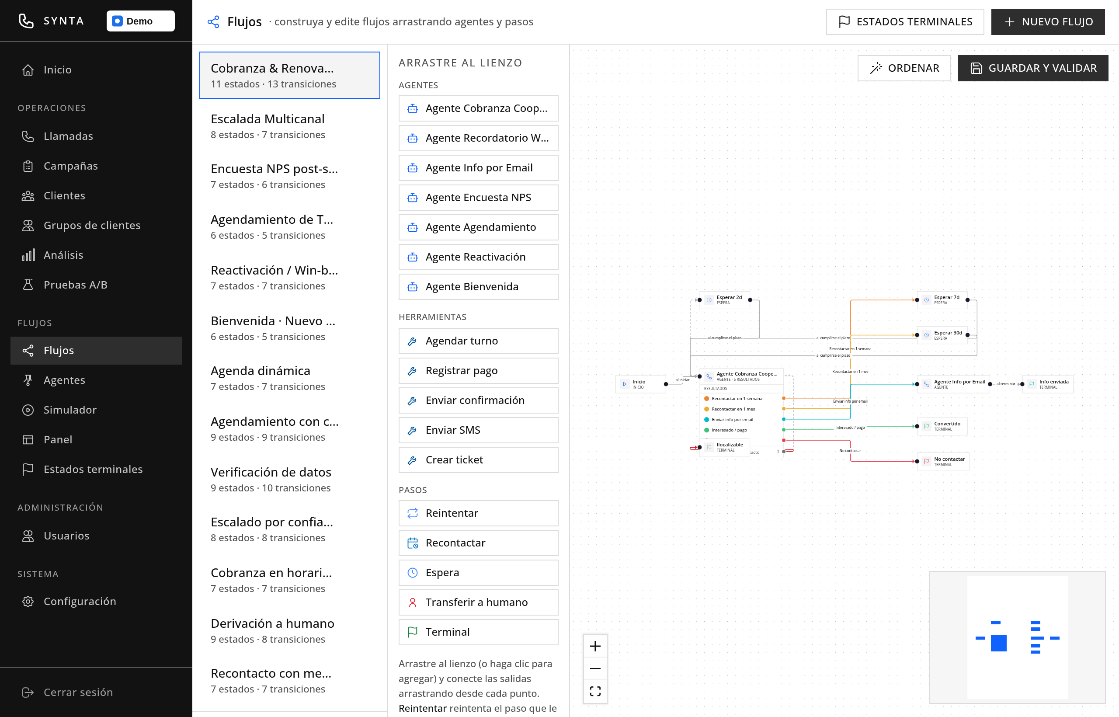Click ORDENAR to auto-arrange nodes
Screen dimensions: 1119x717
coord(904,68)
